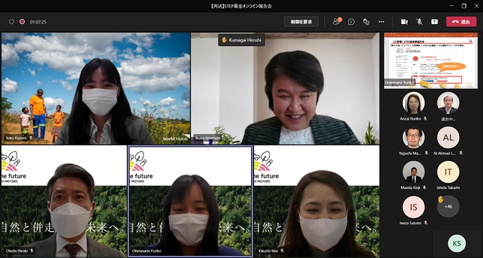The width and height of the screenshot is (483, 258).
Task: Click Anzai Runko's avatar
Action: [413, 103]
